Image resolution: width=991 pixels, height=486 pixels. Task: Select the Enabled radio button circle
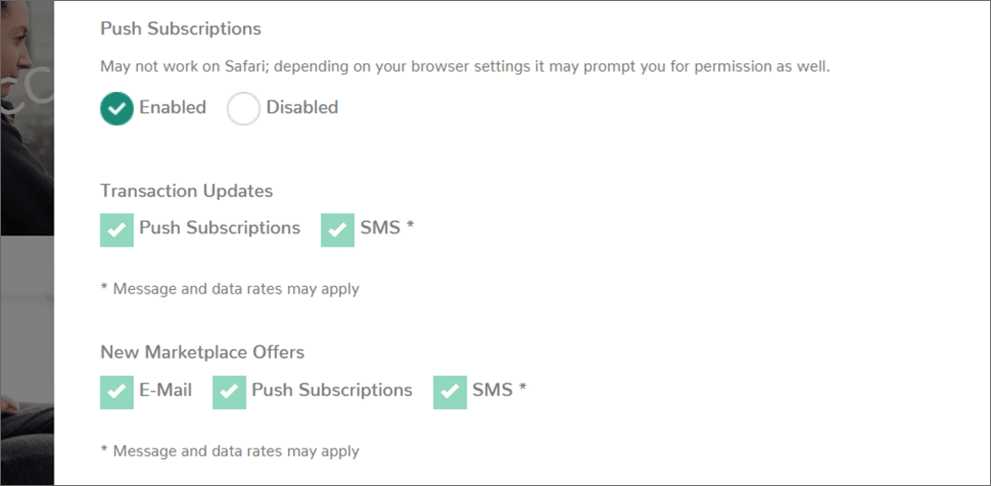click(117, 108)
